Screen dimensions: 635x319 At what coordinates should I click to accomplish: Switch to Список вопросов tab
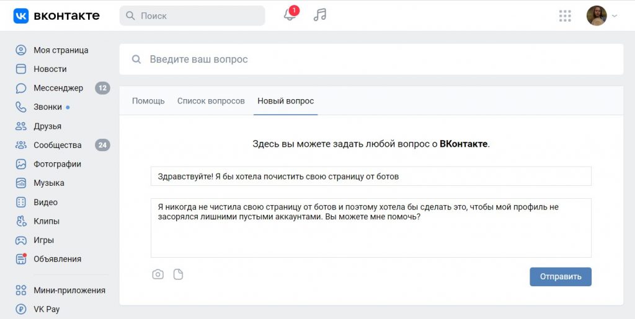[211, 101]
